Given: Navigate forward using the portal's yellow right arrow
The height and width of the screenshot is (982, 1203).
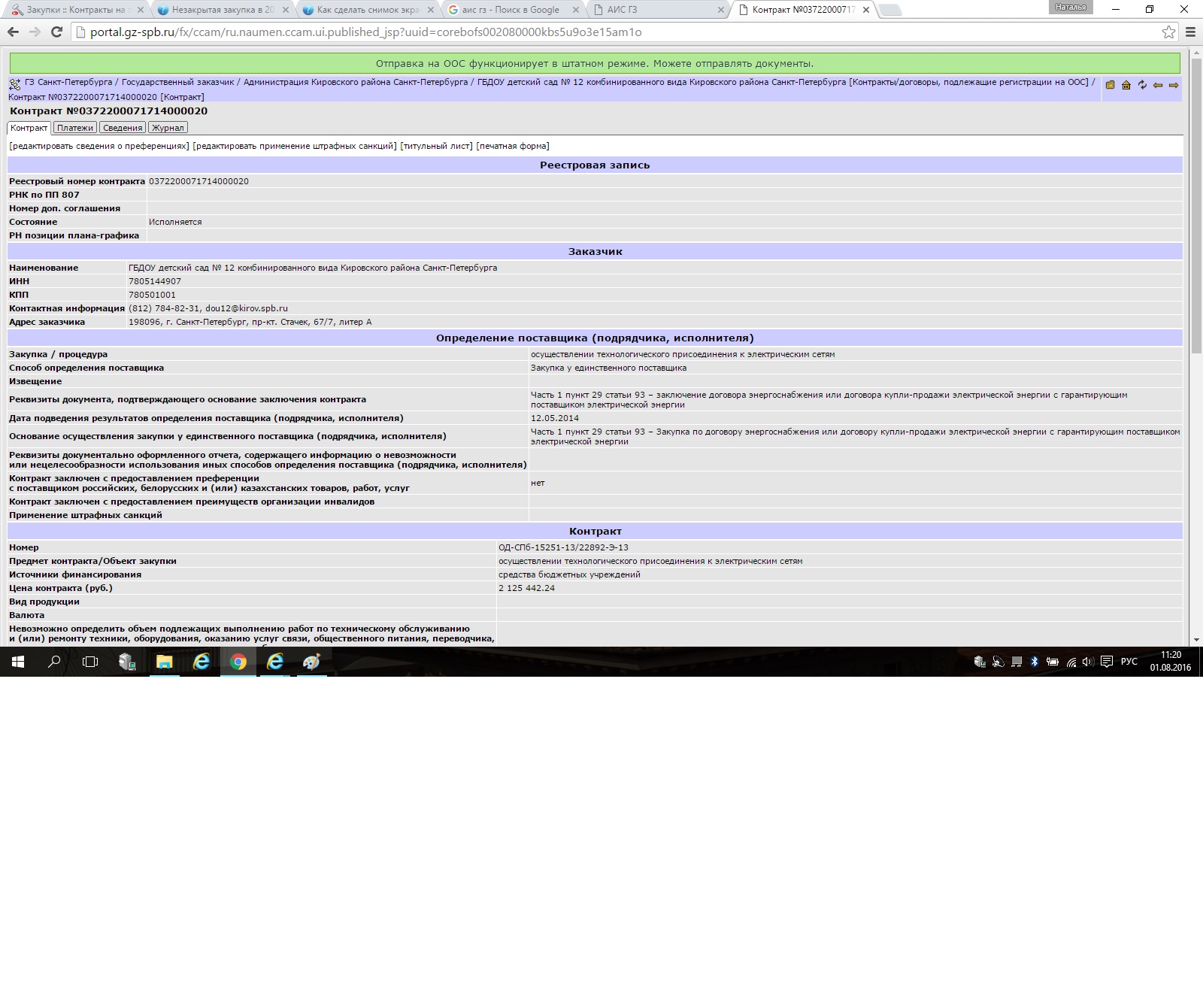Looking at the screenshot, I should [x=1174, y=85].
